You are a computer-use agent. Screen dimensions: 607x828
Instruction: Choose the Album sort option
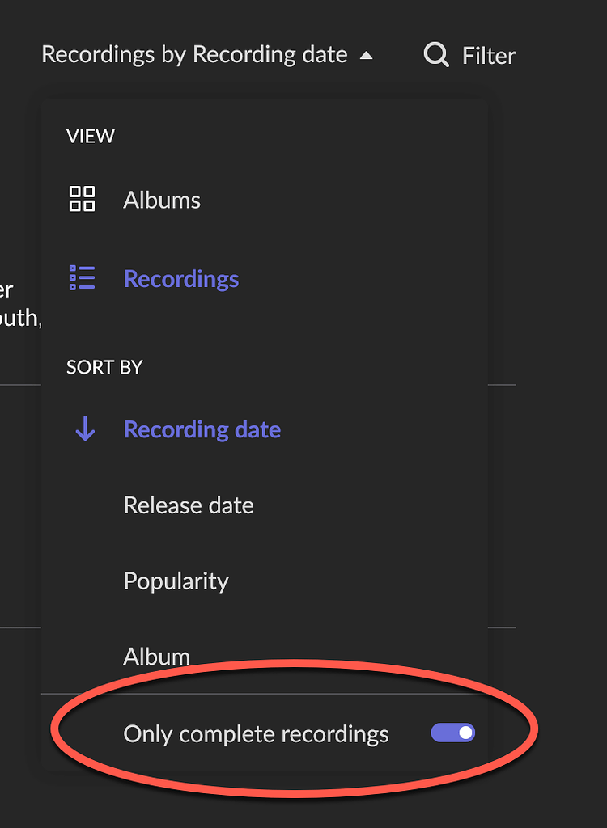(x=157, y=657)
